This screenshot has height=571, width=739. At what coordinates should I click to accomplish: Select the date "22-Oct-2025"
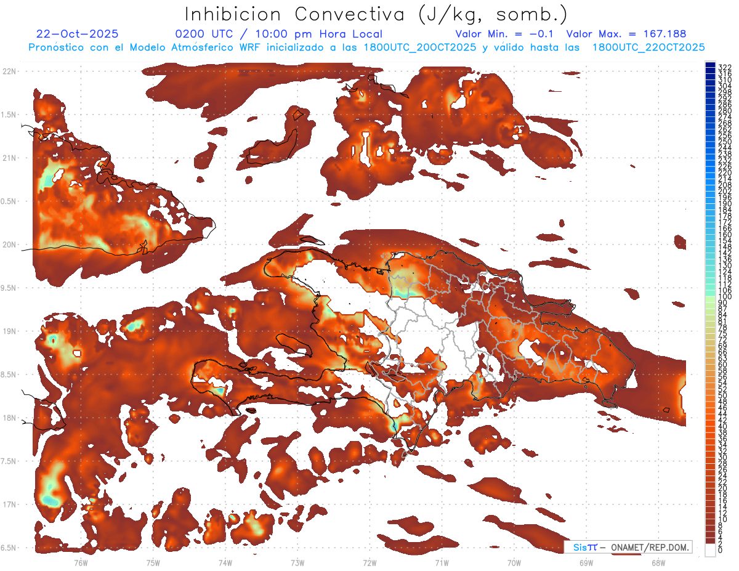click(77, 34)
